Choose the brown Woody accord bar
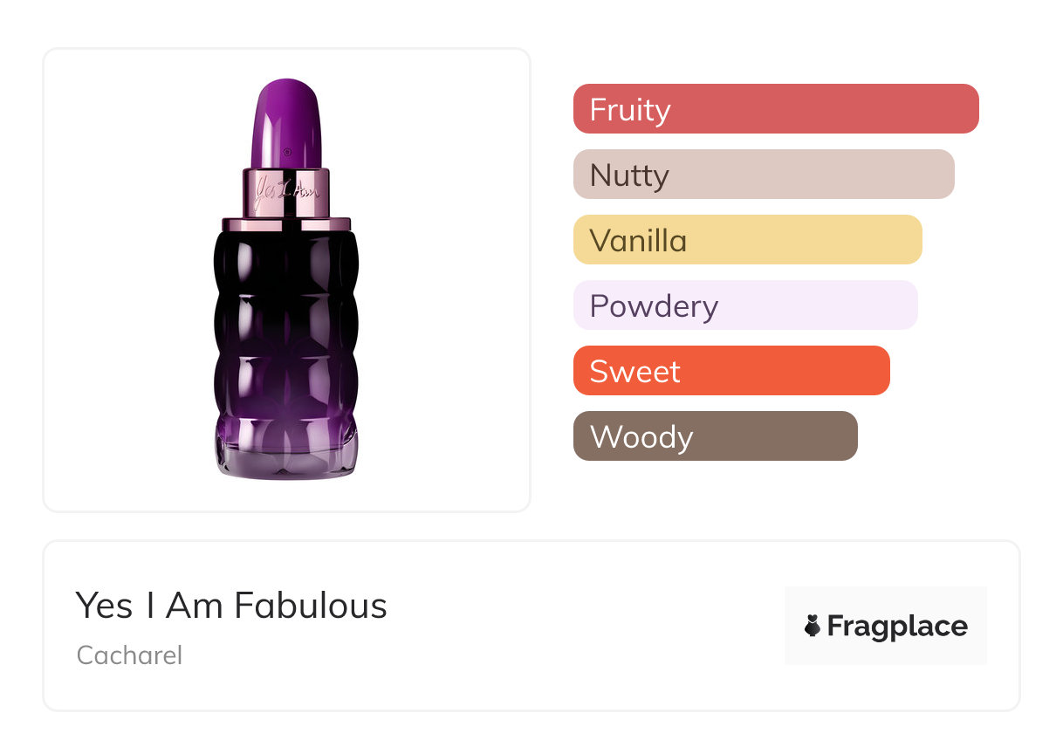Image resolution: width=1063 pixels, height=754 pixels. point(715,436)
